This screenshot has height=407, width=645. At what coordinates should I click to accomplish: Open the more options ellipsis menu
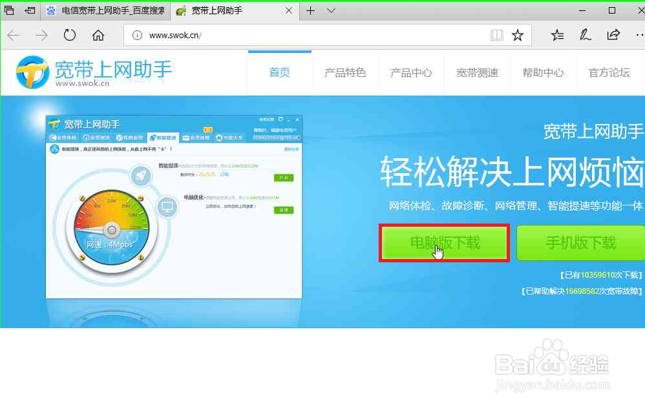coord(640,36)
